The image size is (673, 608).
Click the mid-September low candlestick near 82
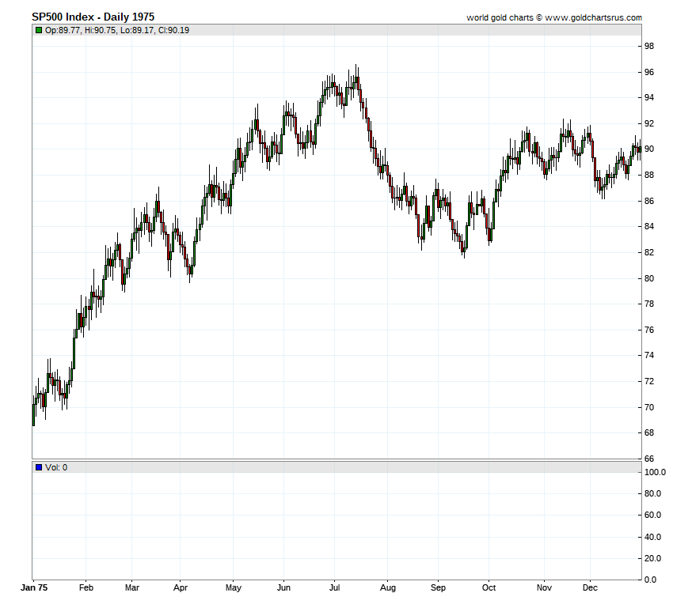[x=464, y=249]
